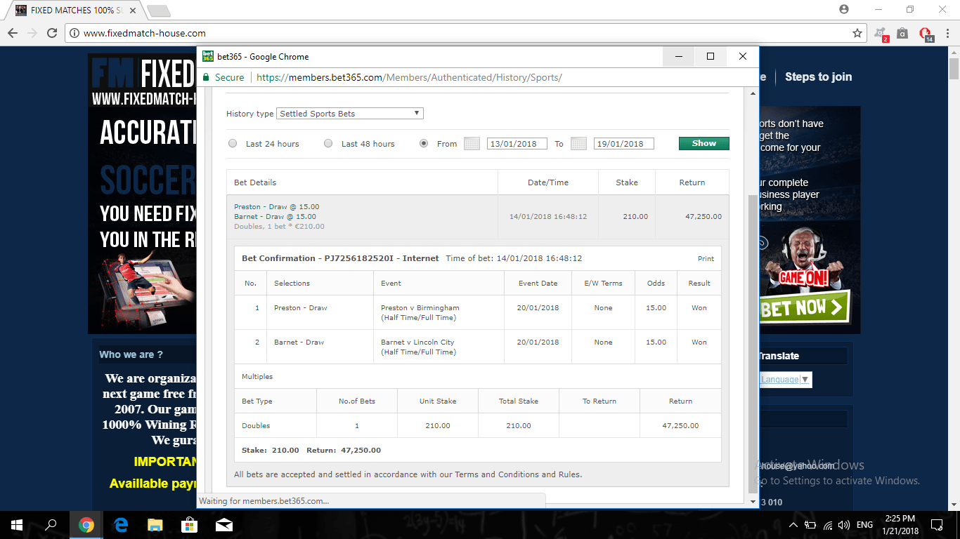Click the volume speaker tray icon

click(844, 525)
